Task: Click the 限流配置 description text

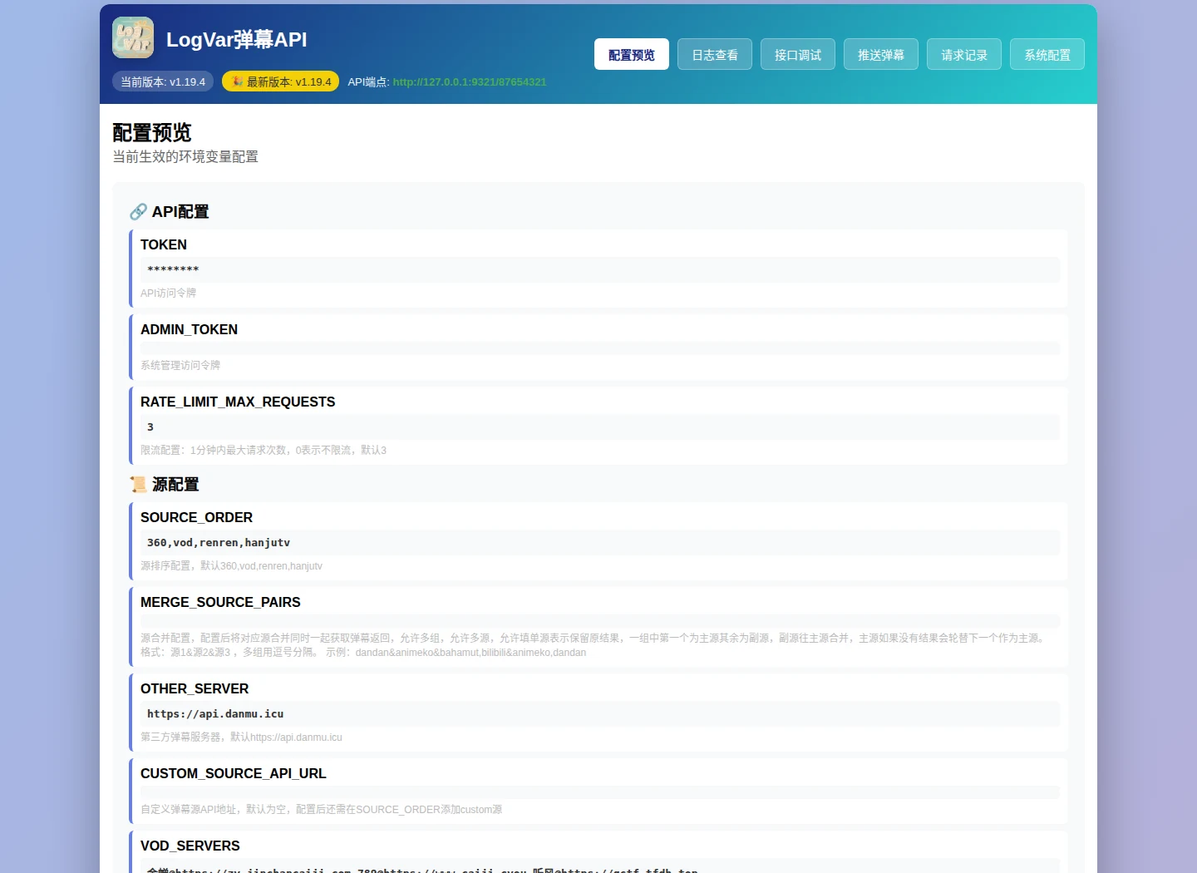Action: click(x=264, y=450)
